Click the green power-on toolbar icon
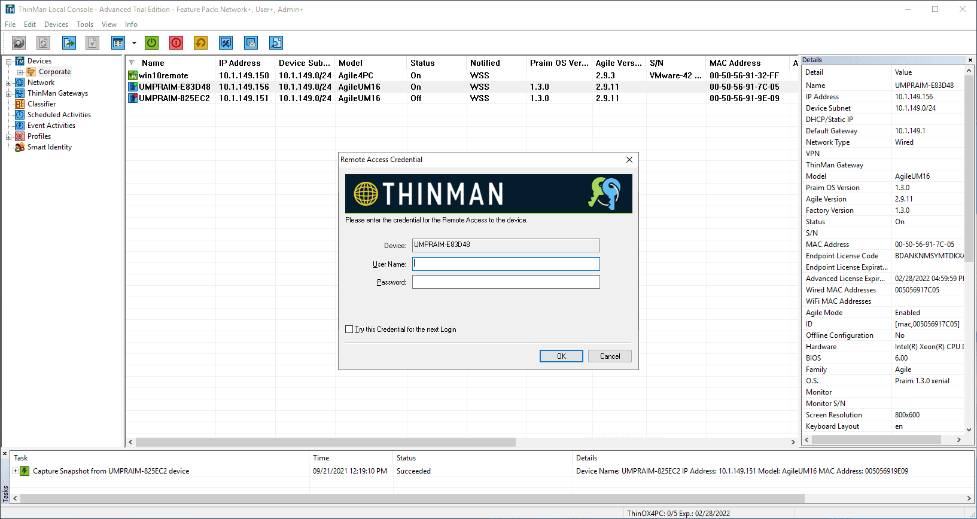Image resolution: width=977 pixels, height=519 pixels. (152, 43)
